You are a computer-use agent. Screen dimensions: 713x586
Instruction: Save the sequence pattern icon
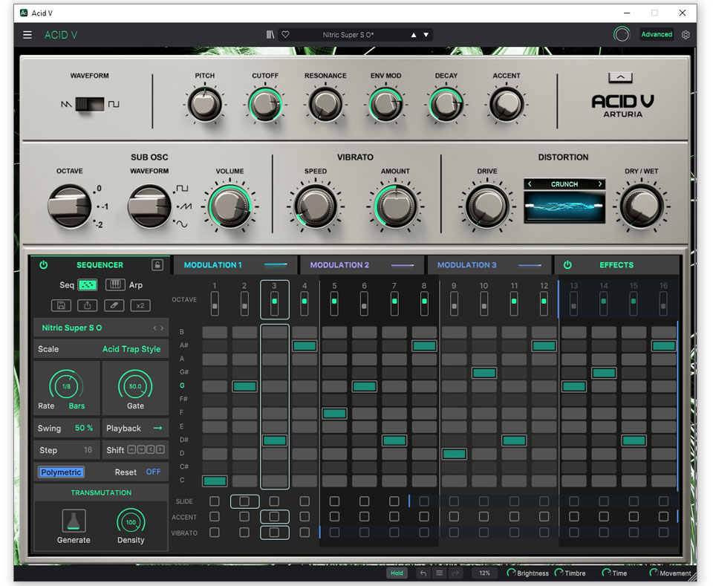[x=61, y=305]
